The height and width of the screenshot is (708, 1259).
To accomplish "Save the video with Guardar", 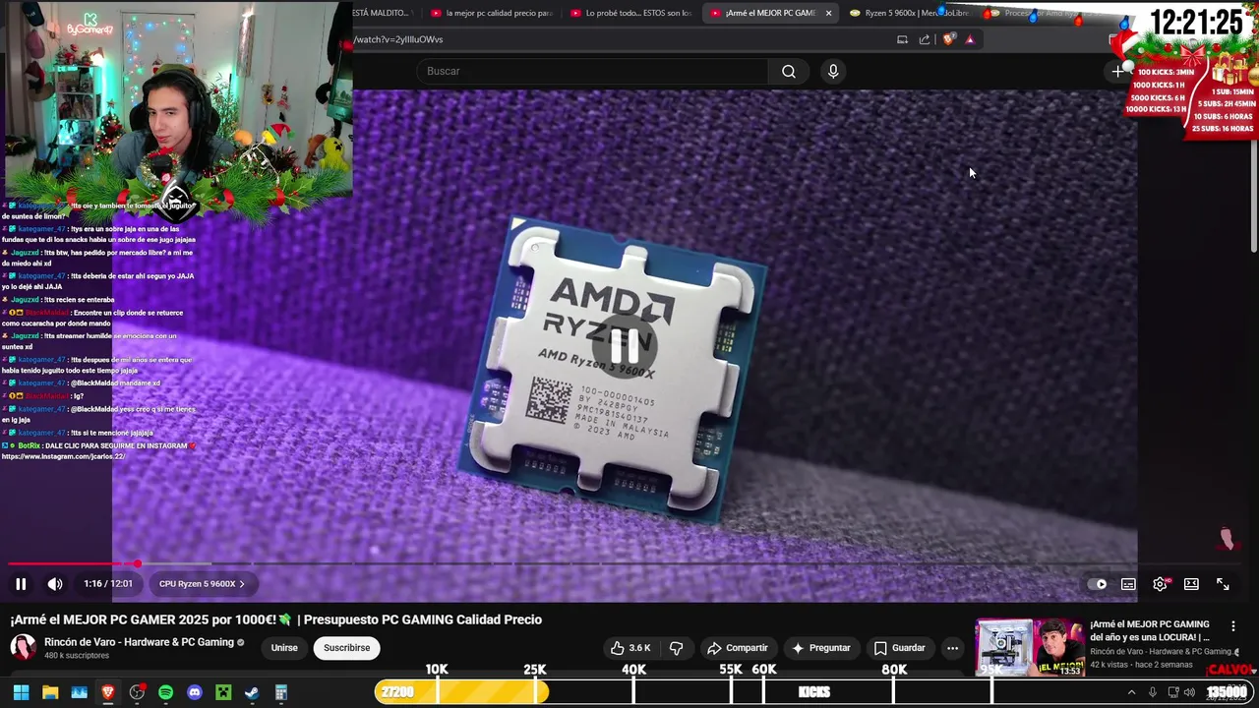I will (x=899, y=648).
